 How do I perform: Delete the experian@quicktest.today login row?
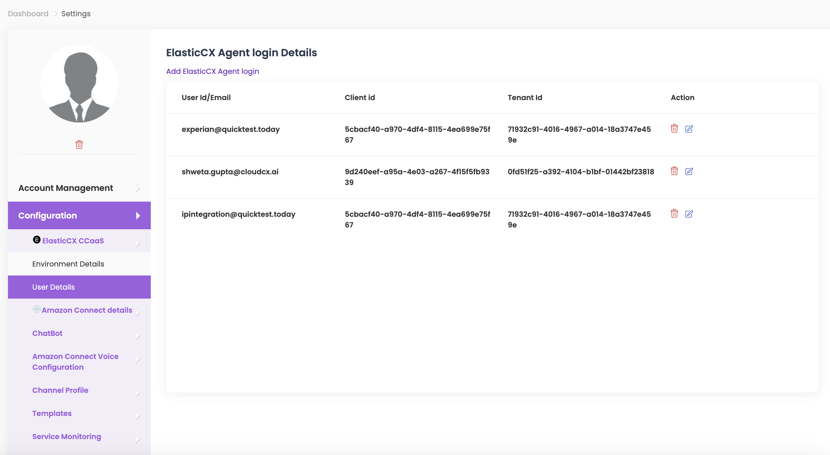[674, 129]
